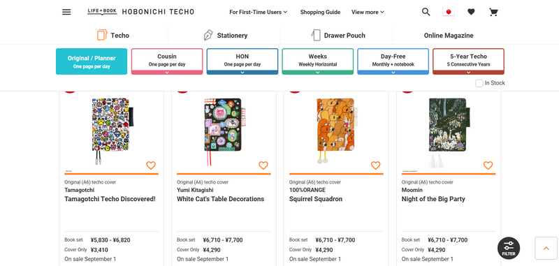Select the Original / Planner button
Screen dimensions: 559x266
(92, 61)
